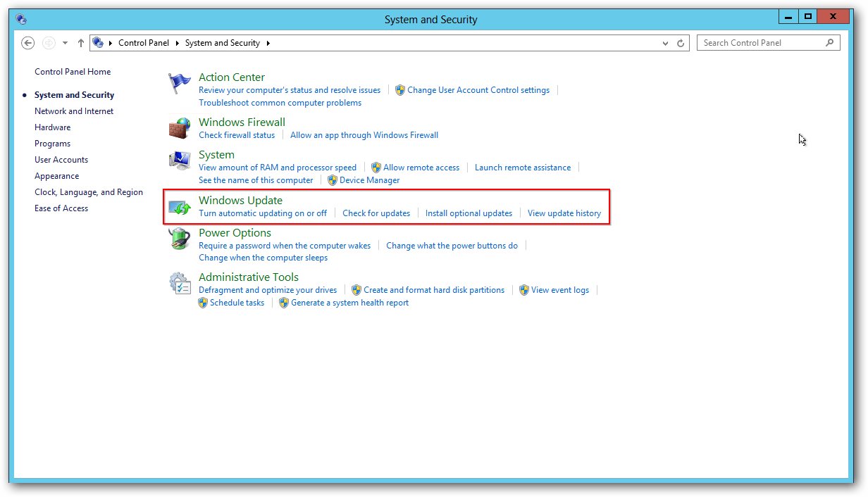Click Install optional updates link
Screen dimensions: 868x497
(469, 213)
